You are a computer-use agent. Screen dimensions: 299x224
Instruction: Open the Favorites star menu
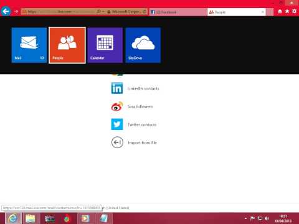[x=287, y=11]
